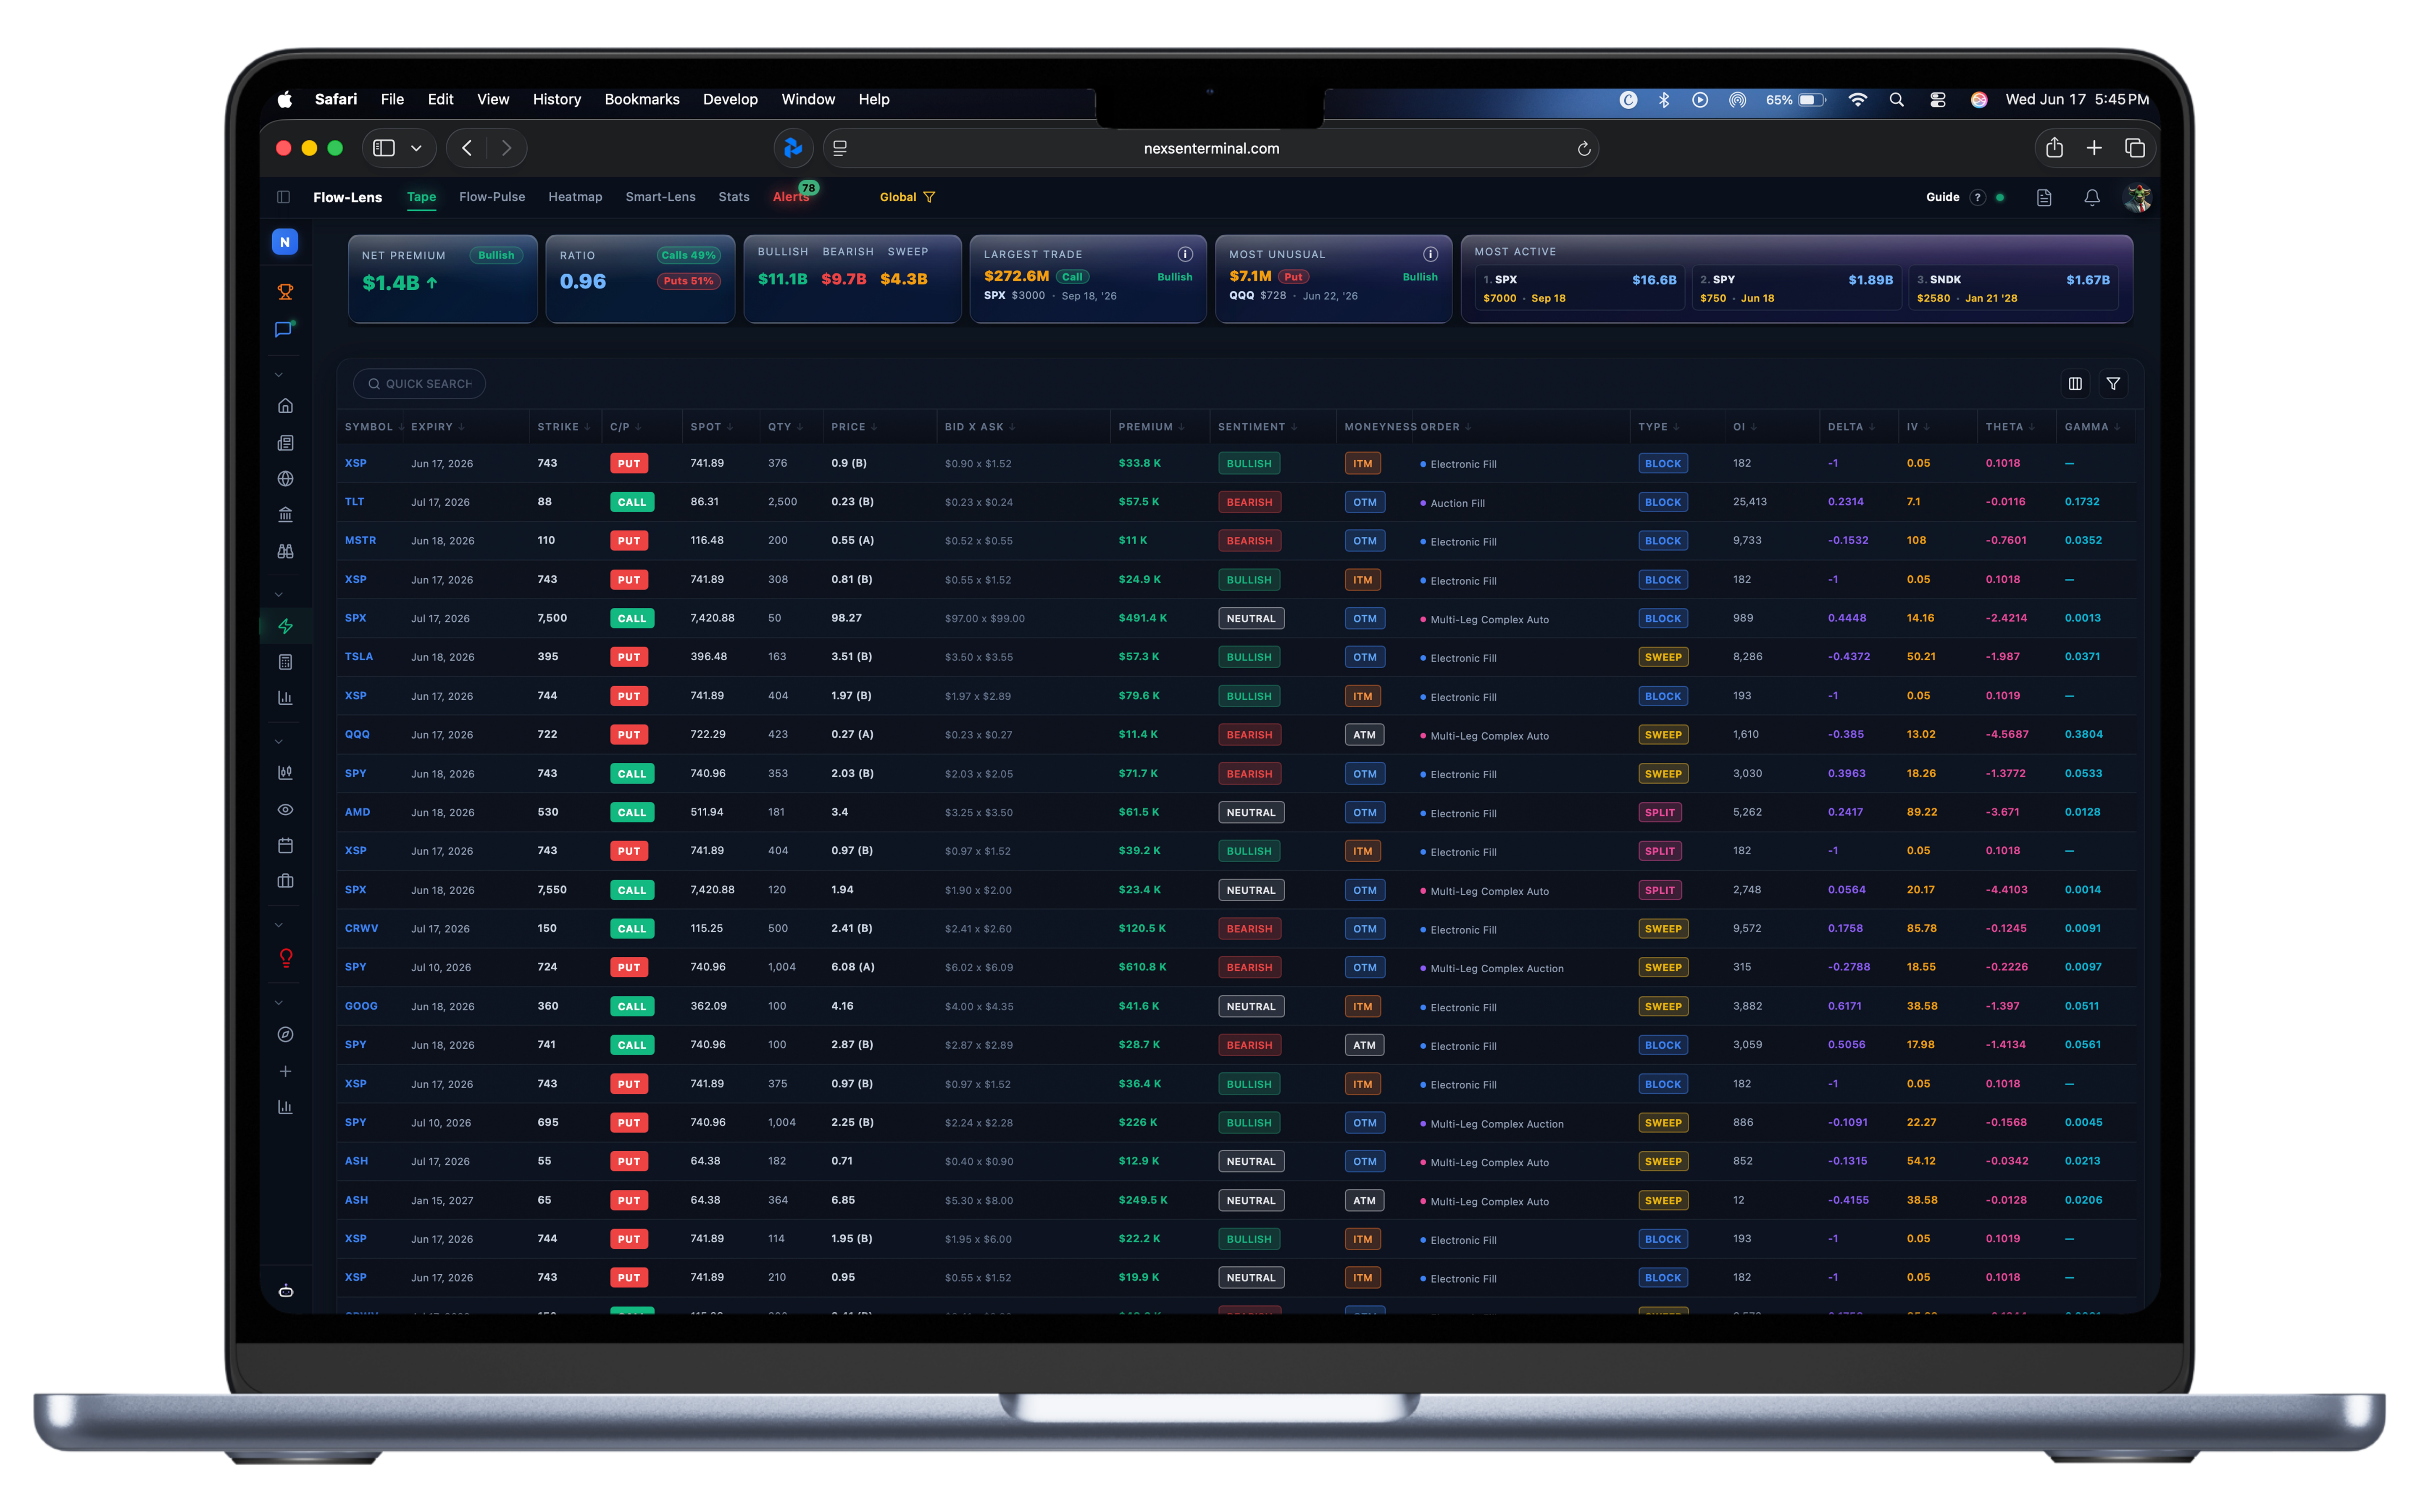
Task: Open the compass explore sidebar icon
Action: [285, 1035]
